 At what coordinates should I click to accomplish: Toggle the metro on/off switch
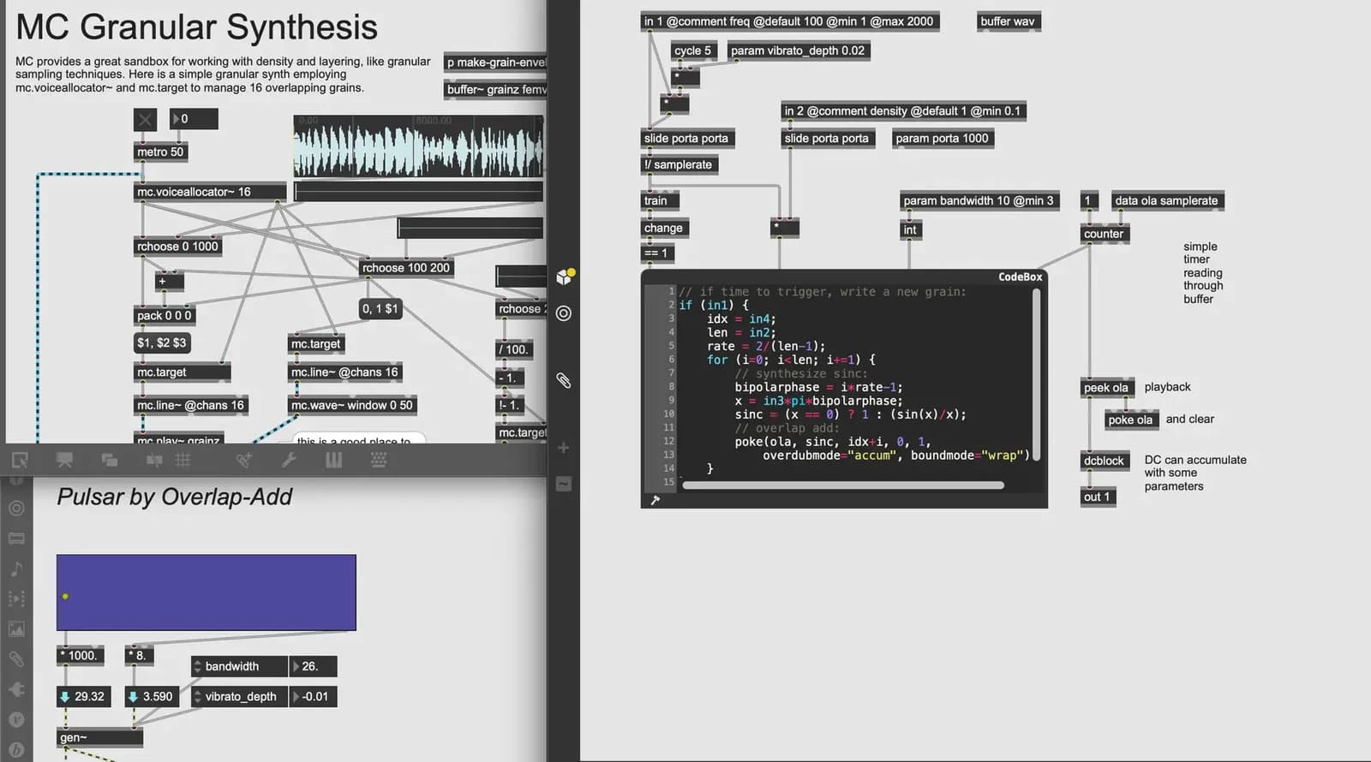(x=146, y=119)
